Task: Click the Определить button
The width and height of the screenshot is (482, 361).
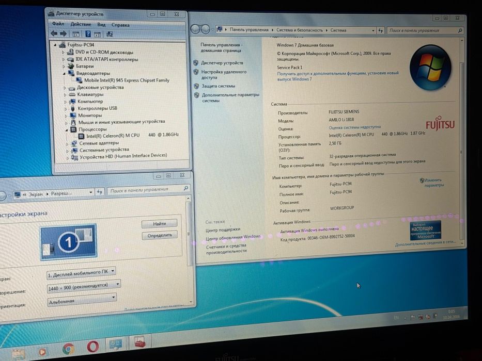Action: (160, 236)
